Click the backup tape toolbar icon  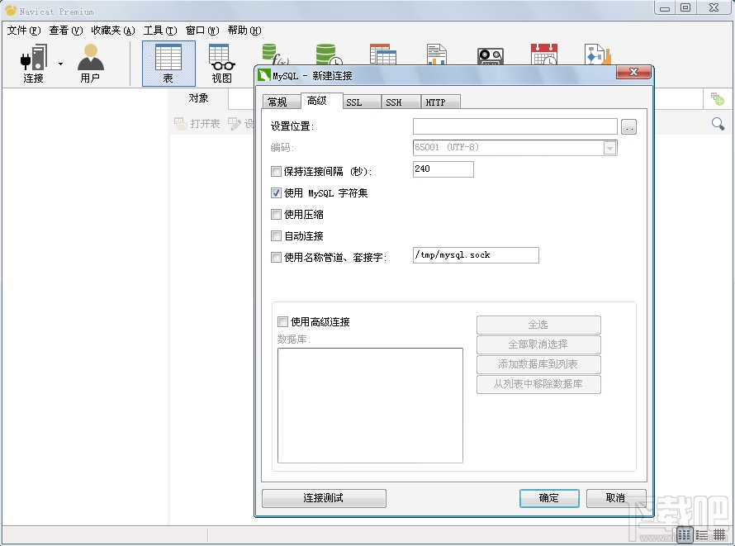491,56
